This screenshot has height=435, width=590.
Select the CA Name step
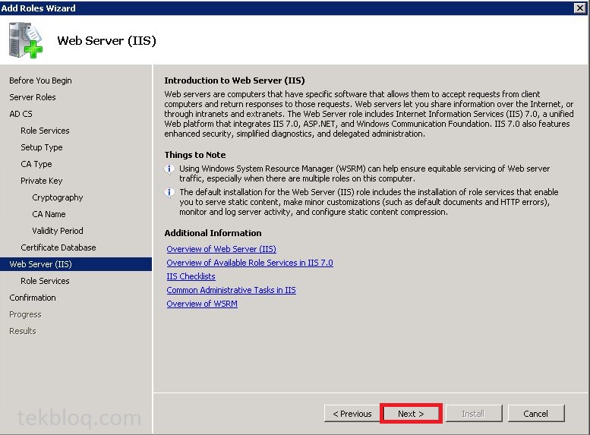(49, 214)
